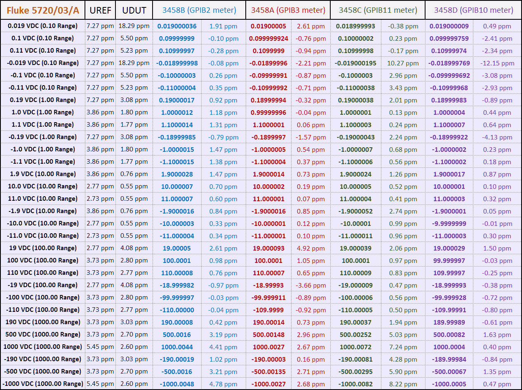Click the 3458C reading -1.9000052
The width and height of the screenshot is (522, 390).
coord(355,211)
